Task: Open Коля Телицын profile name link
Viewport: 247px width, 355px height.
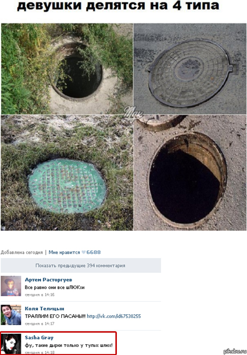Action: pos(44,308)
